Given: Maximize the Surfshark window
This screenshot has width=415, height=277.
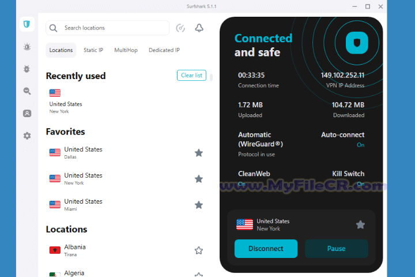Looking at the screenshot, I should (368, 6).
